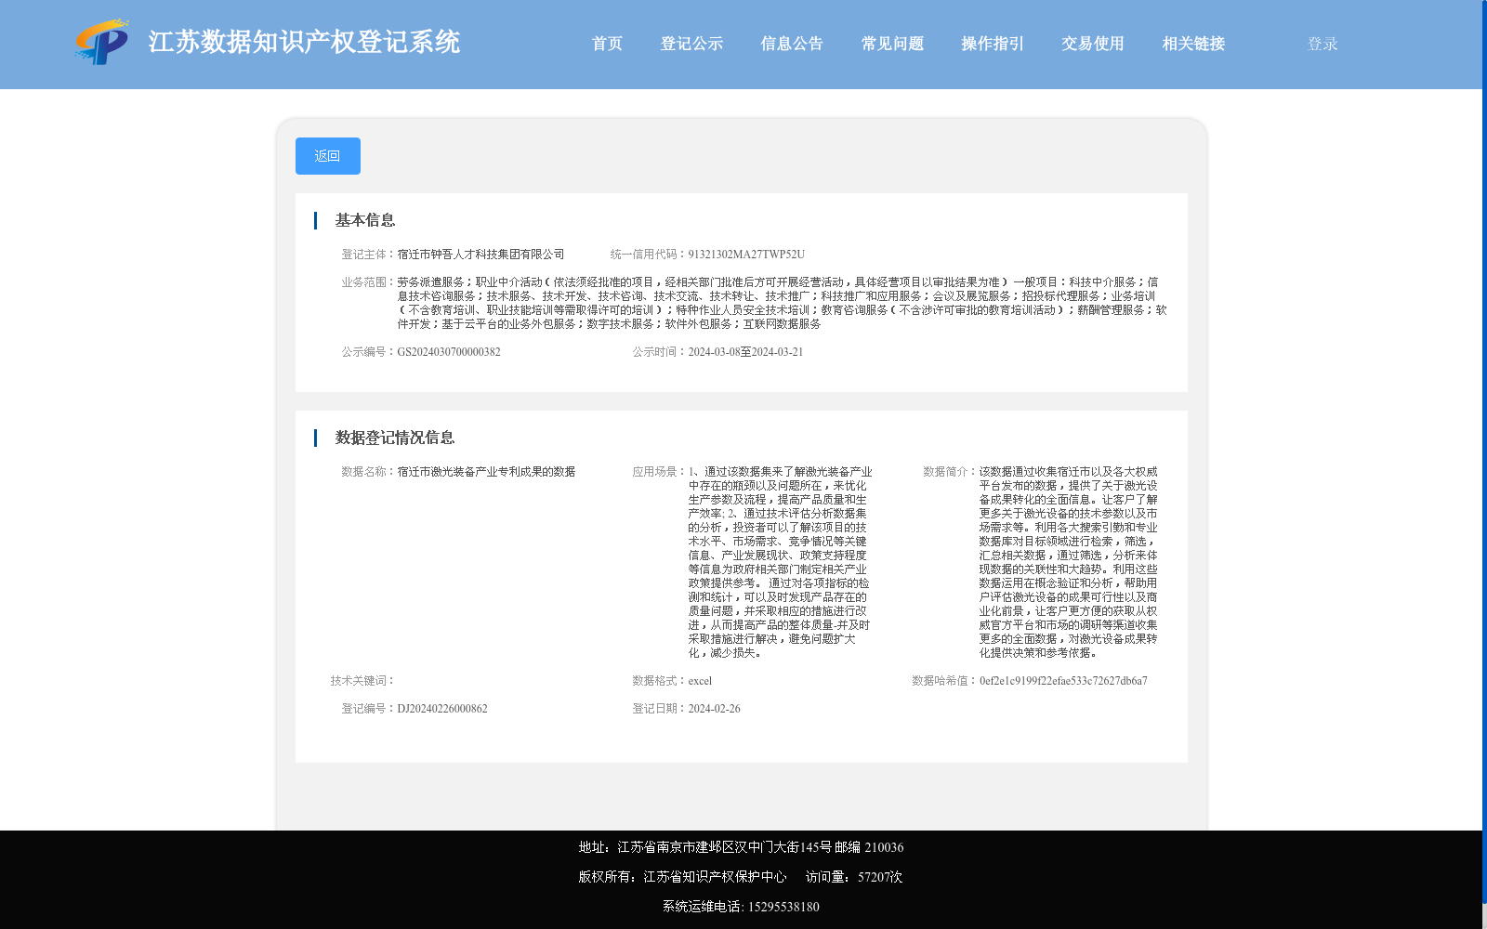1487x929 pixels.
Task: Click footer copyright 江苏省知识产权保护中心
Action: pyautogui.click(x=715, y=877)
